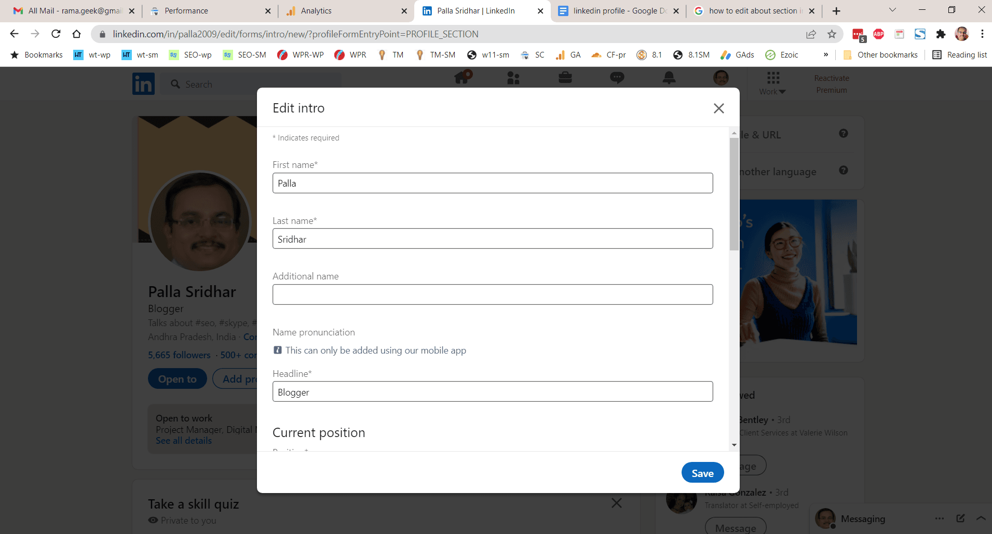The width and height of the screenshot is (992, 534).
Task: Click the scroll down arrow in dialog
Action: pos(734,445)
